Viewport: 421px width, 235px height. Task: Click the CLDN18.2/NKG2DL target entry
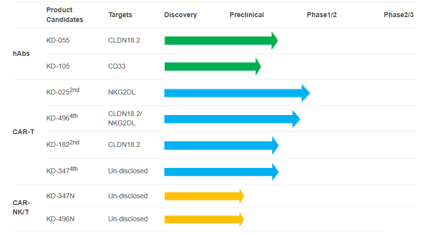pyautogui.click(x=125, y=118)
